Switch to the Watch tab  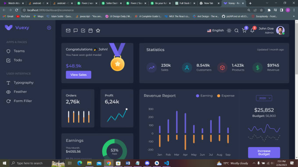point(13,3)
